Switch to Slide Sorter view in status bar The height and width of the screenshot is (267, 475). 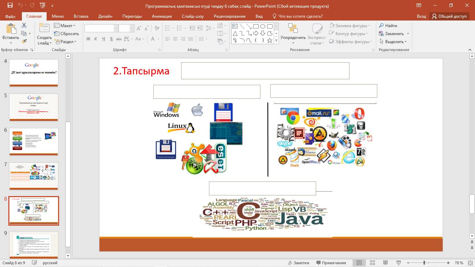(372, 263)
